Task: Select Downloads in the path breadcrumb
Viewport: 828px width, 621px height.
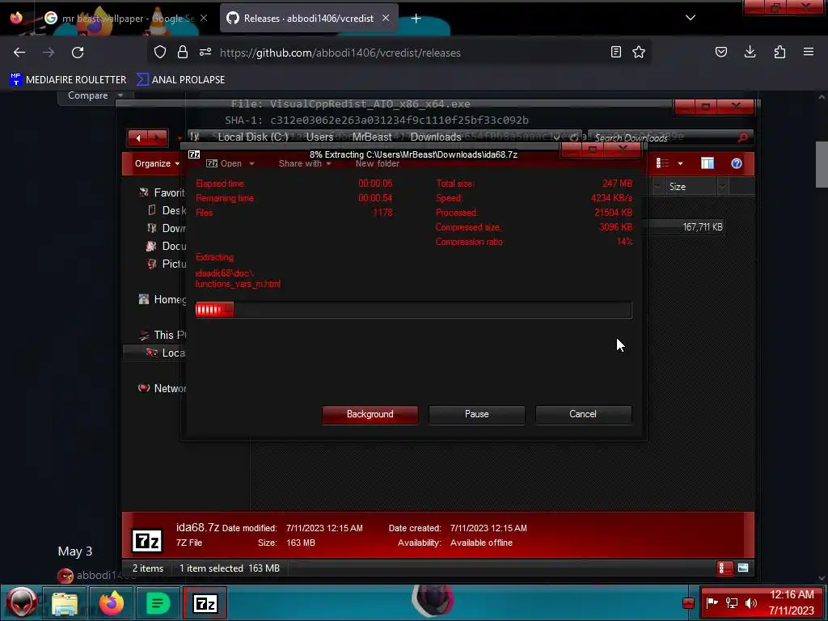Action: 436,137
